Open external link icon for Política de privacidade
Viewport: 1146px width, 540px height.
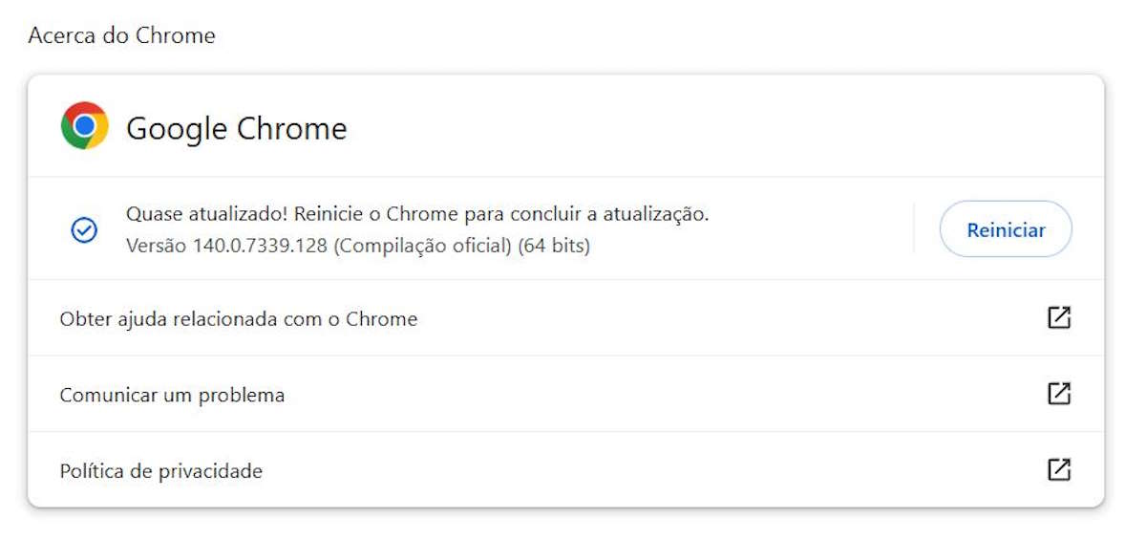click(1058, 469)
